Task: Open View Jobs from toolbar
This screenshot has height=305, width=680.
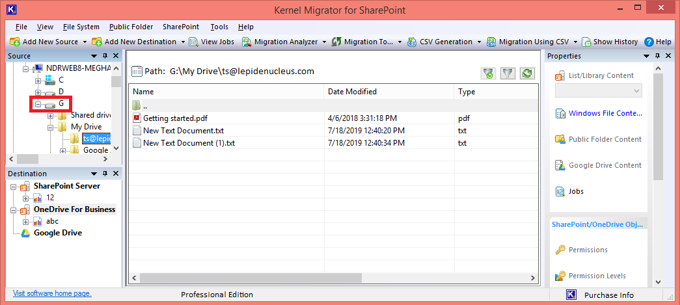Action: point(211,42)
